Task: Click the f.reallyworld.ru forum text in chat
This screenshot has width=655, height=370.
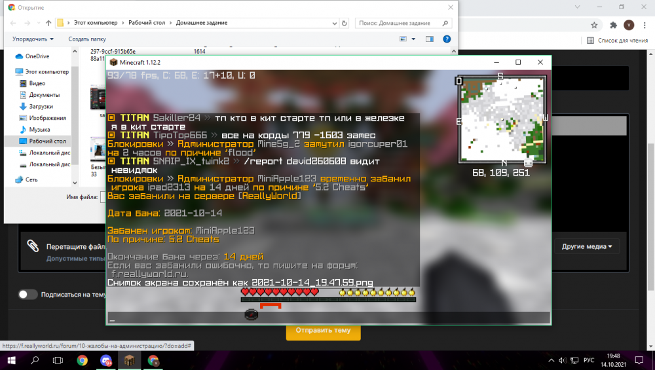Action: click(149, 274)
